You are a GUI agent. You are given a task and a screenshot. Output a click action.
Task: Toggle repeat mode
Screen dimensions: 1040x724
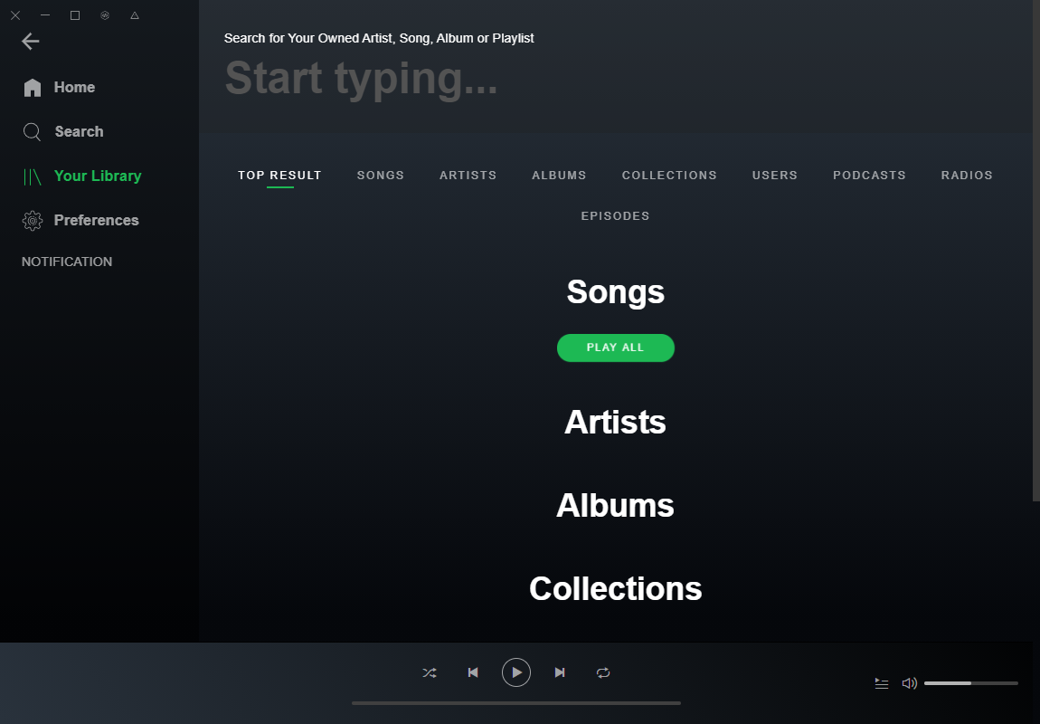[603, 673]
